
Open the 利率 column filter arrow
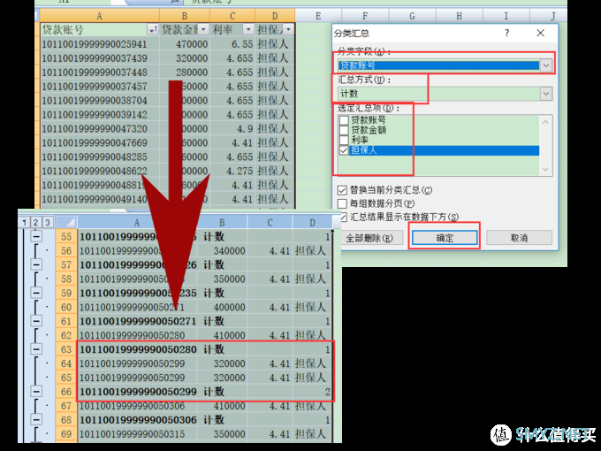click(248, 29)
